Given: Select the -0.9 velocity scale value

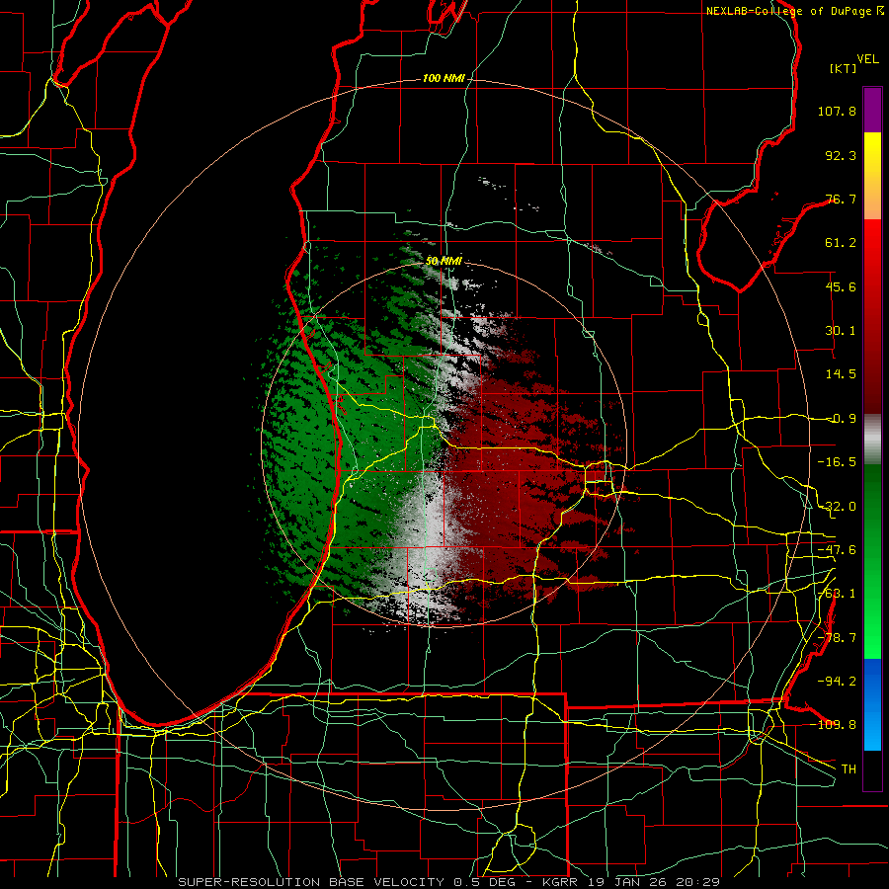Looking at the screenshot, I should [842, 419].
